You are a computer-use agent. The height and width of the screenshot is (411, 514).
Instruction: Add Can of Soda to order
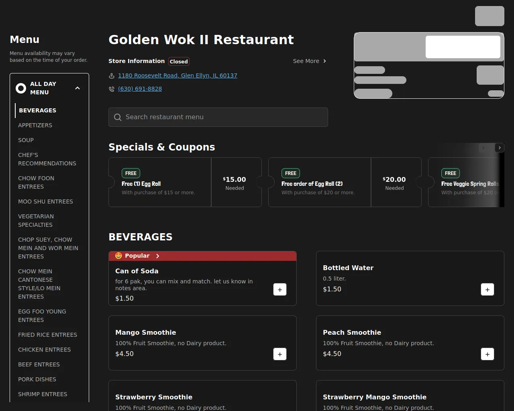(280, 289)
